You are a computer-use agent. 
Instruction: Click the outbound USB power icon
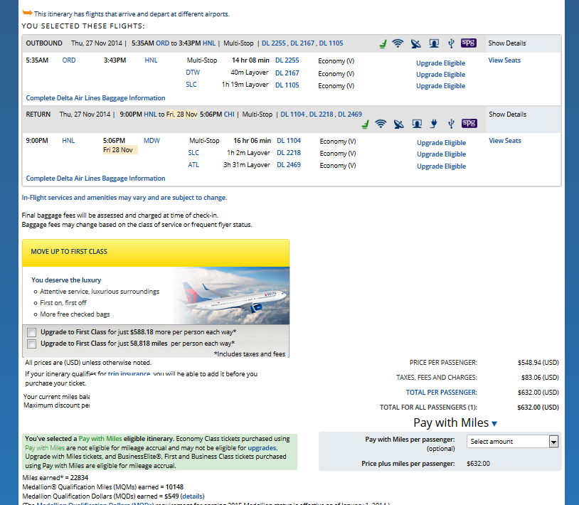(x=450, y=43)
